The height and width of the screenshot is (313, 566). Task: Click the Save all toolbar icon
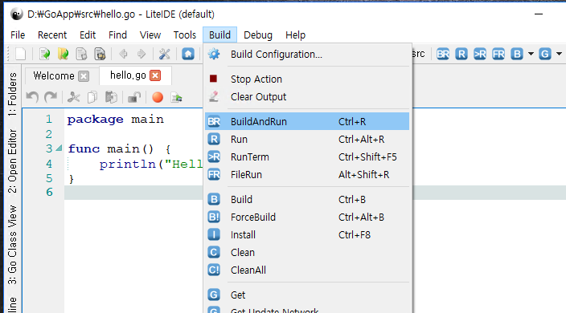(x=100, y=54)
